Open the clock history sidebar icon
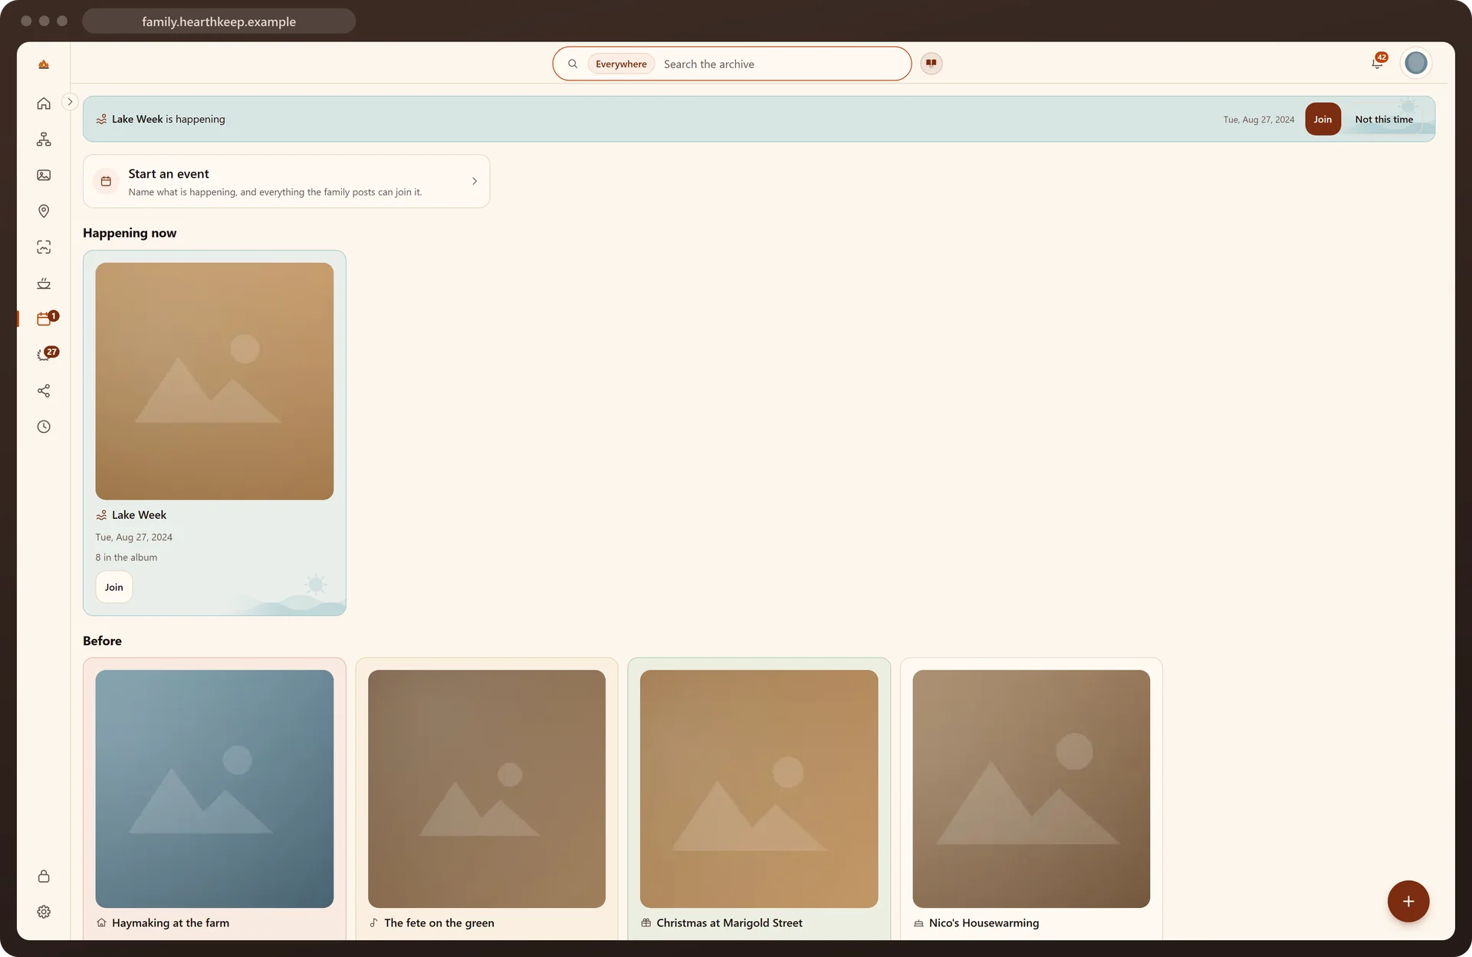This screenshot has height=957, width=1472. point(44,427)
